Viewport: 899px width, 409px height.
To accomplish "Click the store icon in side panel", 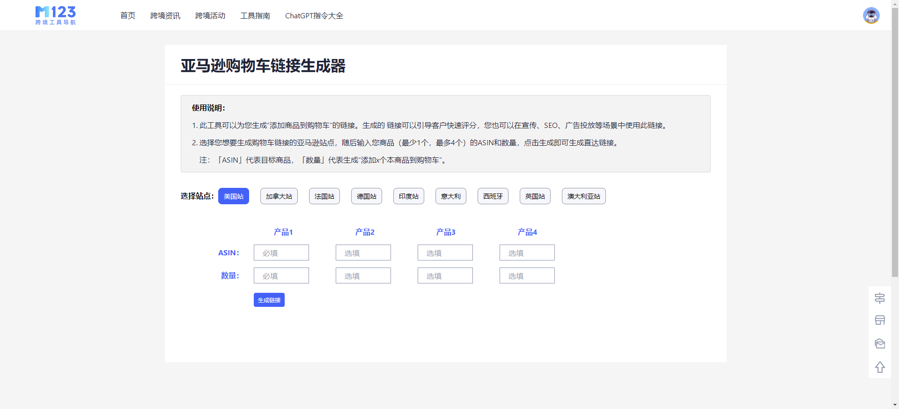I will (x=880, y=320).
